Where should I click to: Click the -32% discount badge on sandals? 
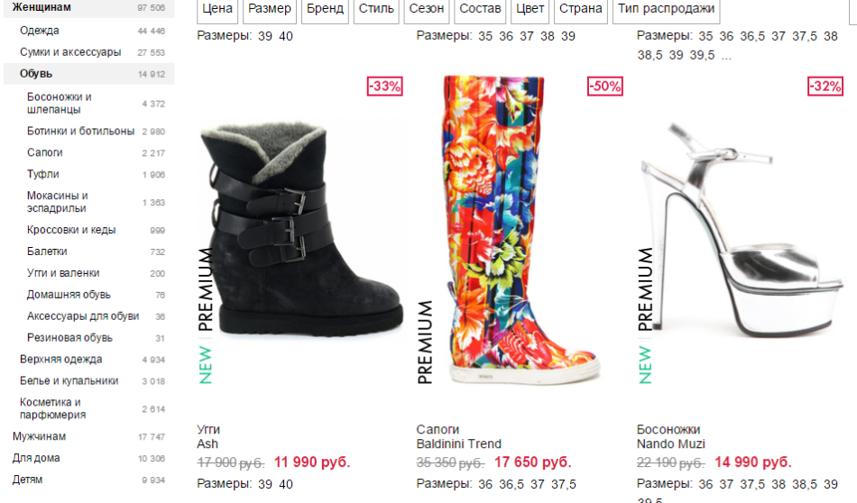(x=825, y=87)
